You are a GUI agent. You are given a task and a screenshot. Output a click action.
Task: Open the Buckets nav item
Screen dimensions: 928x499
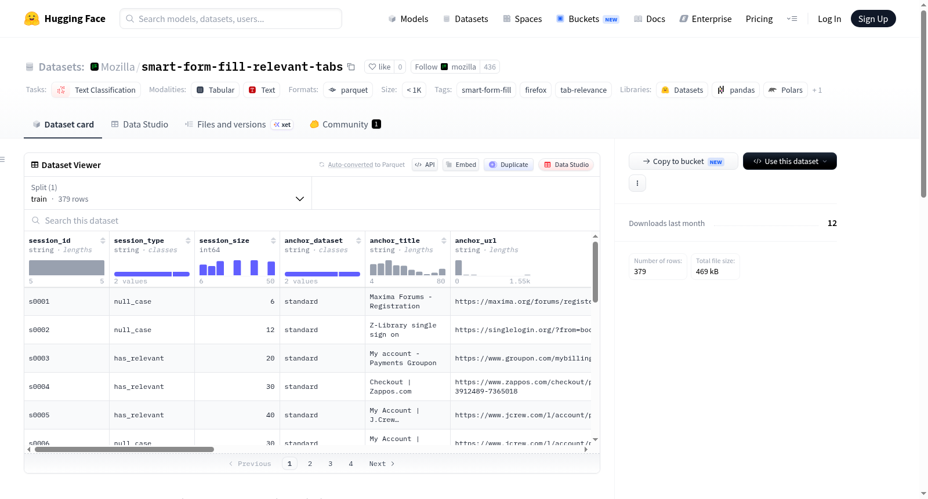pos(588,19)
